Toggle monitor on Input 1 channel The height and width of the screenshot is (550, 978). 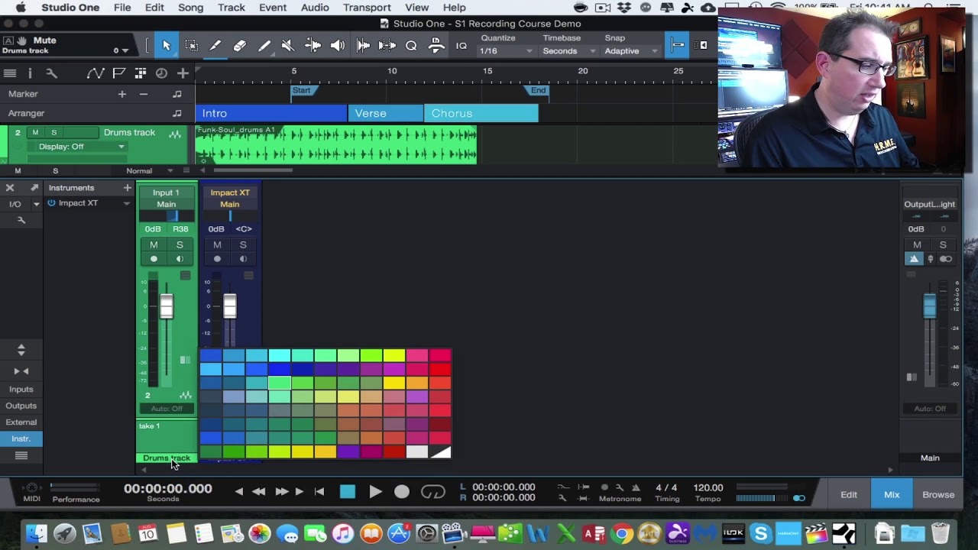pyautogui.click(x=180, y=259)
